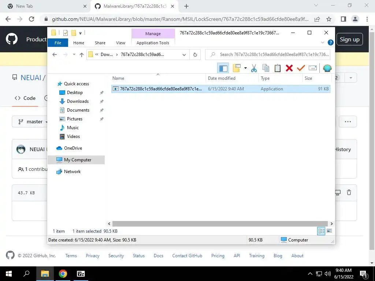
Task: Expand the address bar path dropdown
Action: 184,55
